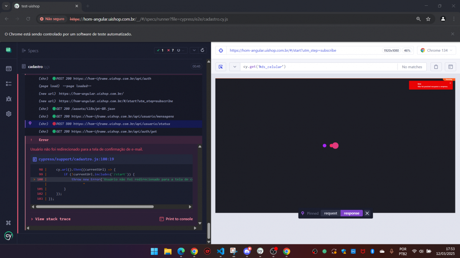Viewport: 460px width, 258px height.
Task: Open cypress/support/cadastro.js:100:19 file link
Action: [x=76, y=159]
